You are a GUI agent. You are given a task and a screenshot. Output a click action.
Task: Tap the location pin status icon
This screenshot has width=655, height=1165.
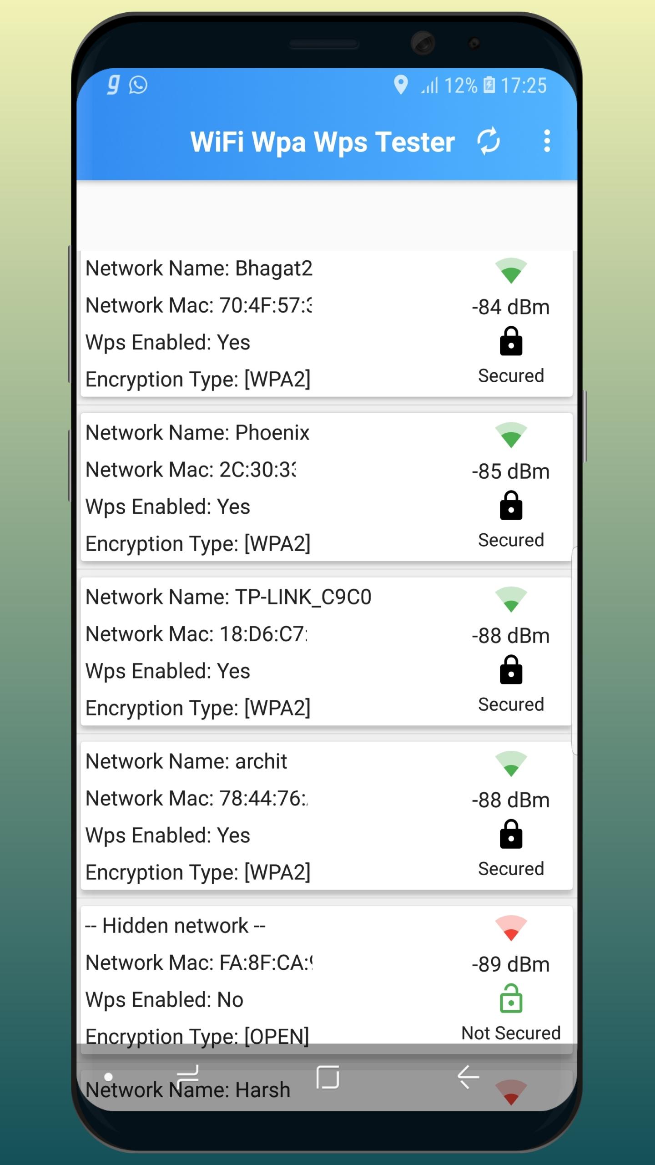tap(400, 85)
